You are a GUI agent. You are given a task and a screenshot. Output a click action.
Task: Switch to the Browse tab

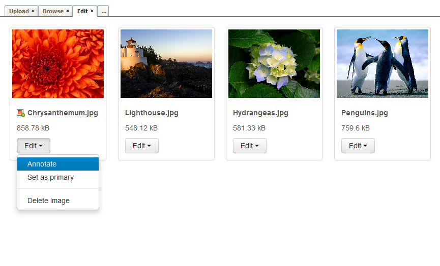[53, 11]
